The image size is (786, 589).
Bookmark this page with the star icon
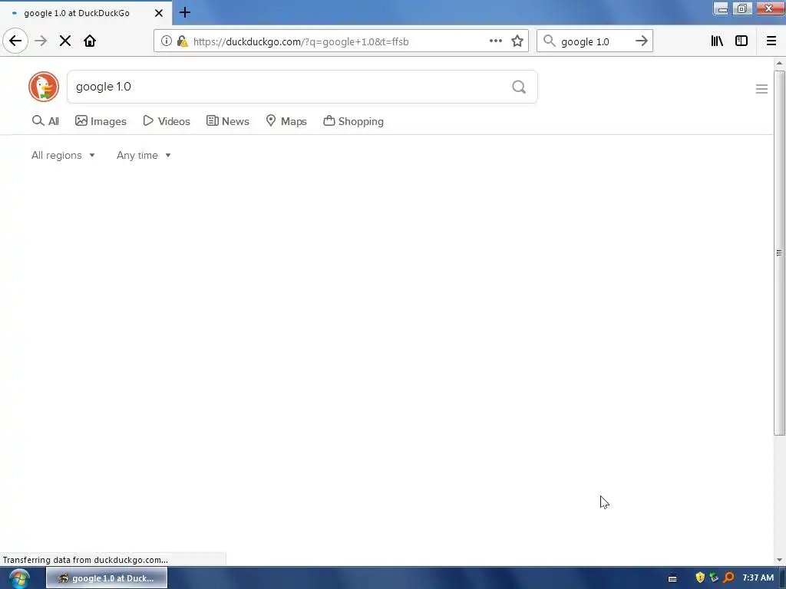[x=517, y=41]
